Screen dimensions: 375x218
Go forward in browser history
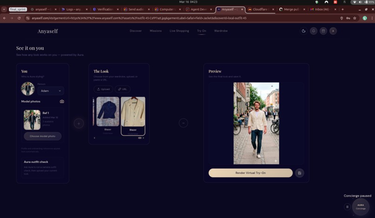(x=12, y=18)
